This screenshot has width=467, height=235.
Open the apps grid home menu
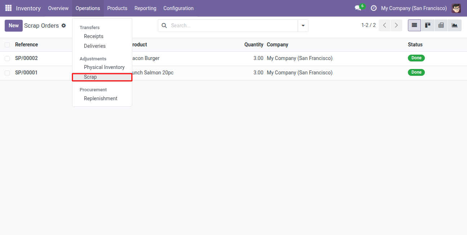click(8, 8)
